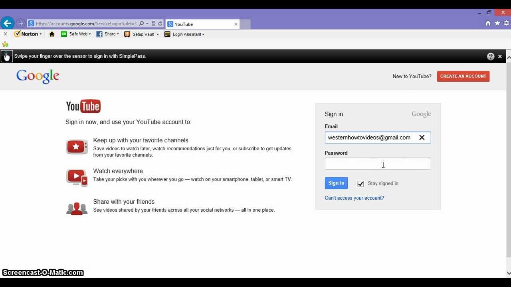Click the accounts.google.com URL address field
The width and height of the screenshot is (511, 287).
[86, 24]
